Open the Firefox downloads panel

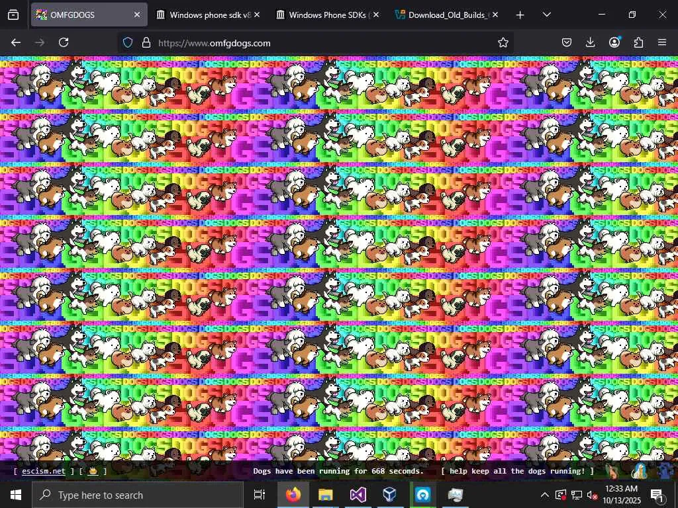pos(590,42)
